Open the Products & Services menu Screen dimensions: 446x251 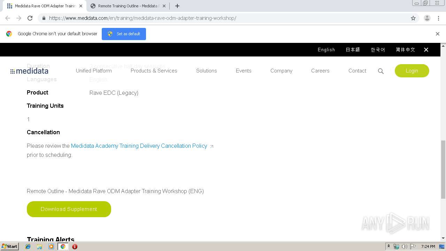(x=154, y=71)
